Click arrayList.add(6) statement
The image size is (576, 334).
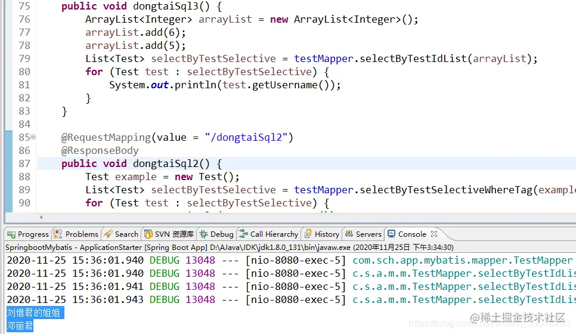135,32
